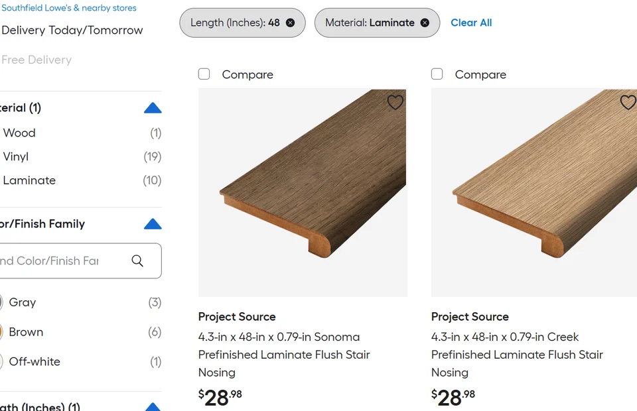Open the Sonoma stair nosing product image

(303, 193)
